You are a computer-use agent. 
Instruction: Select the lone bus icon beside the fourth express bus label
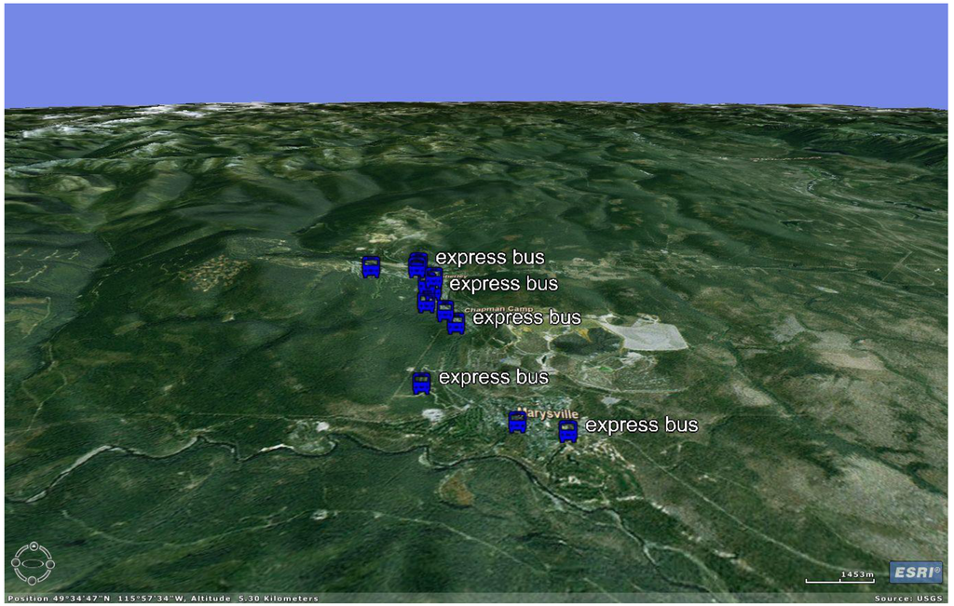[422, 383]
